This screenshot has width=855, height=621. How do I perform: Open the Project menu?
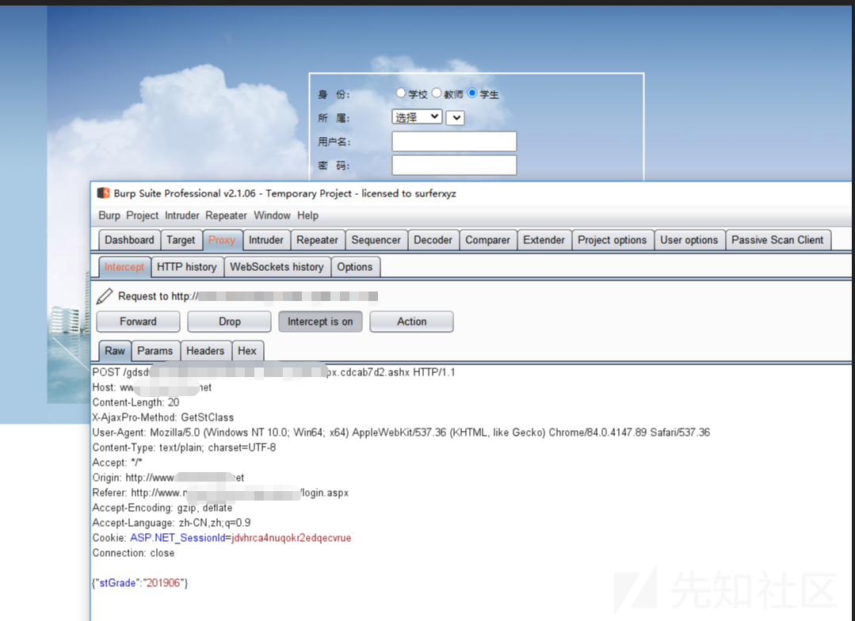point(143,215)
